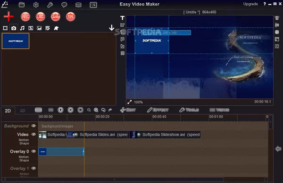This screenshot has width=283, height=183.
Task: Click the horizontal center align icon right of preview
Action: click(277, 25)
